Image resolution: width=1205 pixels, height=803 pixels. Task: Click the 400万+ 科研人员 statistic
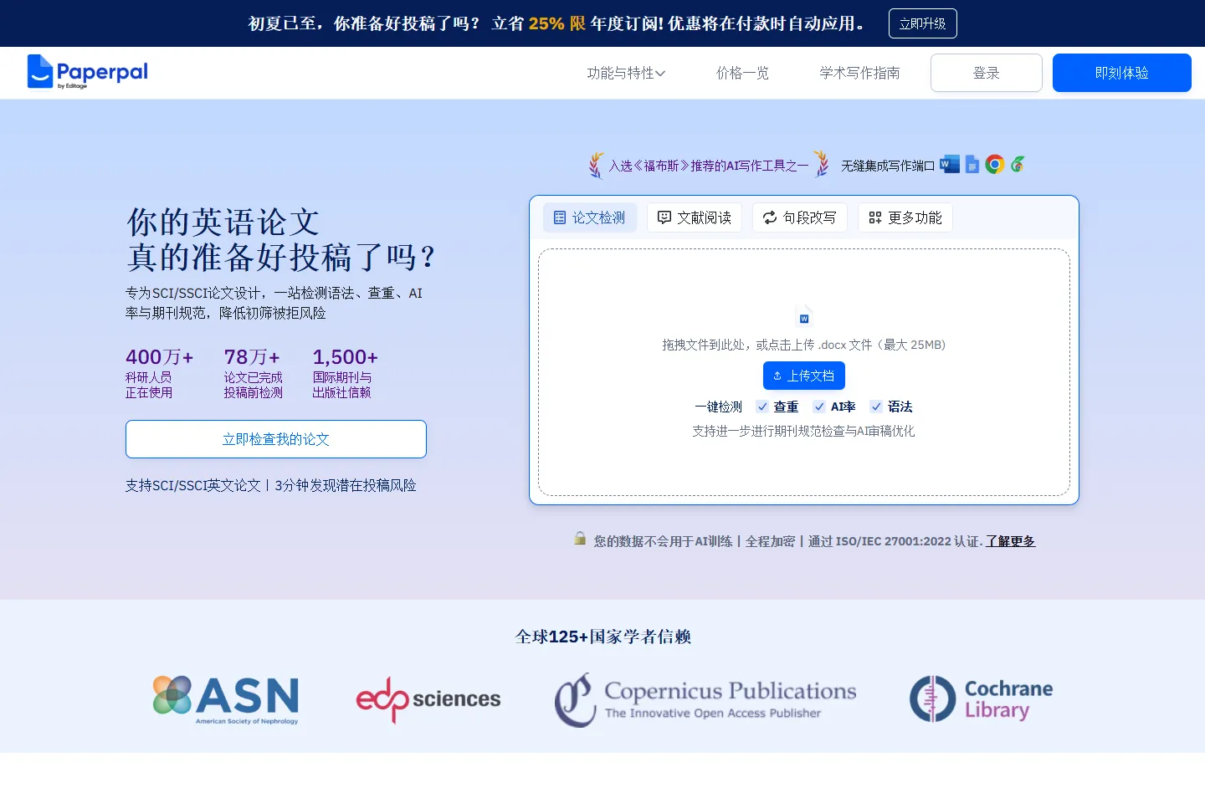159,373
